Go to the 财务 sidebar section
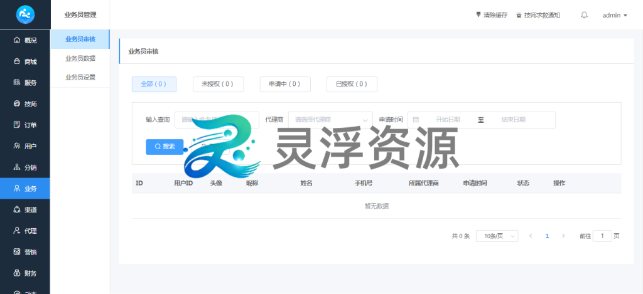This screenshot has height=294, width=643. [25, 273]
